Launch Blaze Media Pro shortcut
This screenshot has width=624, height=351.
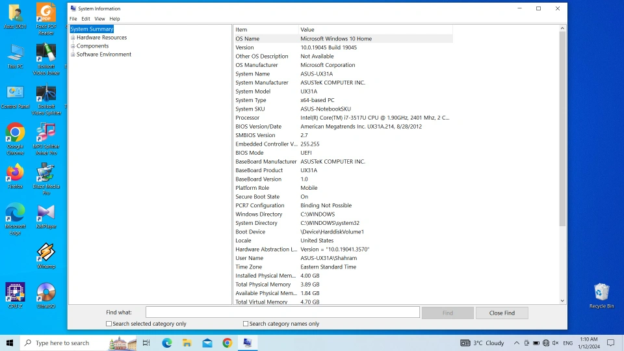point(46,179)
